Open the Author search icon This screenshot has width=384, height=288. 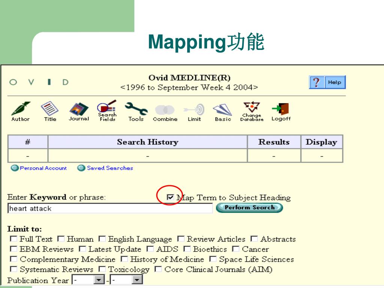(21, 111)
